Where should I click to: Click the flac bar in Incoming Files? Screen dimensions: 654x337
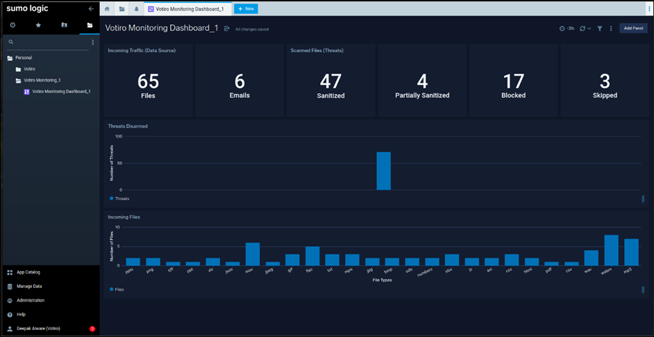point(312,256)
